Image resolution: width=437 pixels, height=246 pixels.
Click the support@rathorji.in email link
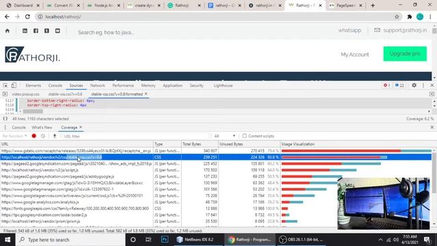point(405,30)
